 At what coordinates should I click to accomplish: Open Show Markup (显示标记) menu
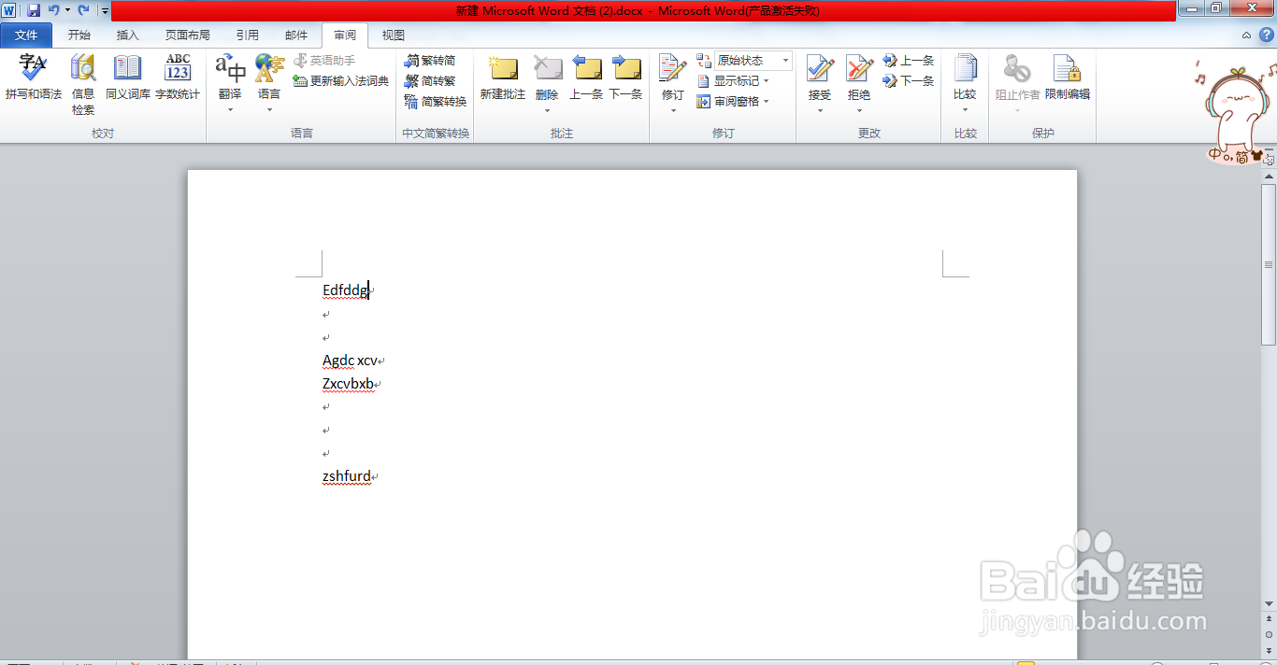(x=733, y=81)
